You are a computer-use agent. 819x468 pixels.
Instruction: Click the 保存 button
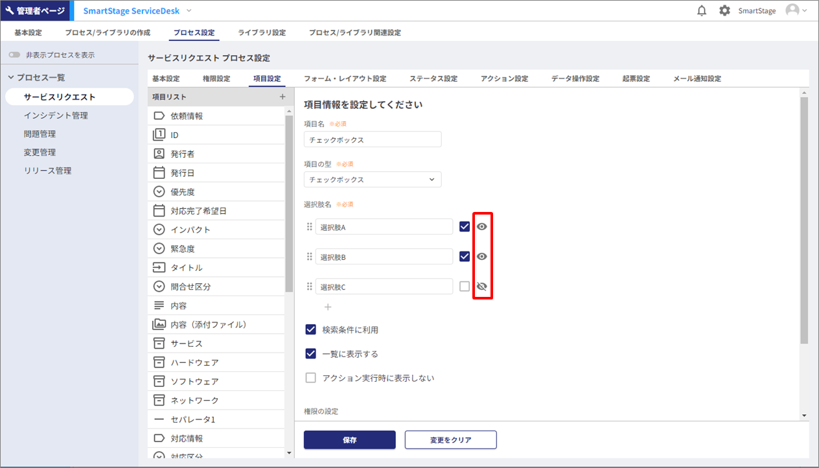click(x=349, y=439)
